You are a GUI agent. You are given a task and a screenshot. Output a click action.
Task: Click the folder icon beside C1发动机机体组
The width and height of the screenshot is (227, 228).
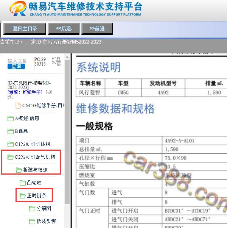pos(11,144)
